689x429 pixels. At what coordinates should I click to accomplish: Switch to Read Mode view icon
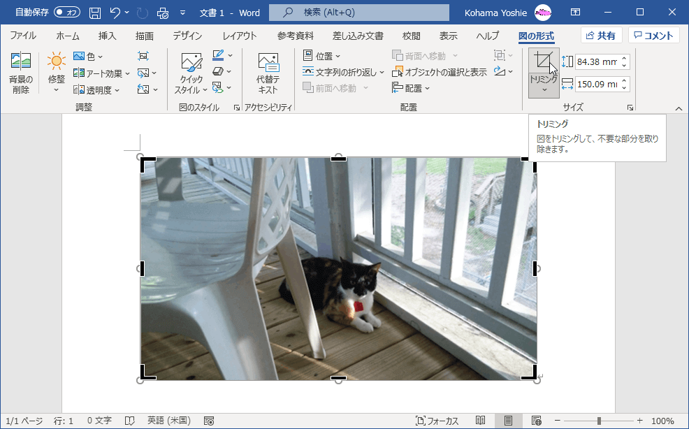tap(480, 421)
